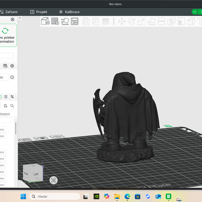The image size is (202, 202).
Task: Add a new plate using the grid icon
Action: click(x=55, y=21)
